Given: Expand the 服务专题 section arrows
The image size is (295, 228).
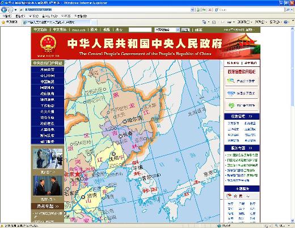Looking at the screenshot, I should pyautogui.click(x=250, y=148).
